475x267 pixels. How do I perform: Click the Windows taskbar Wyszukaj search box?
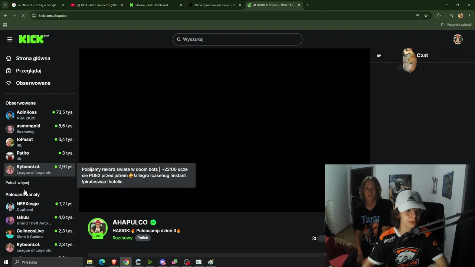point(47,262)
